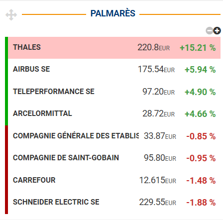Select TELEPERFORMANCE SE in the list
This screenshot has width=223, height=220.
coord(54,92)
